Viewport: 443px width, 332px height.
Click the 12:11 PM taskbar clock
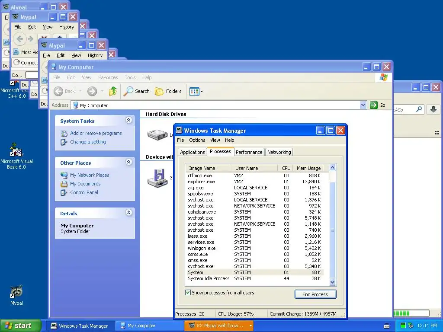pyautogui.click(x=427, y=326)
